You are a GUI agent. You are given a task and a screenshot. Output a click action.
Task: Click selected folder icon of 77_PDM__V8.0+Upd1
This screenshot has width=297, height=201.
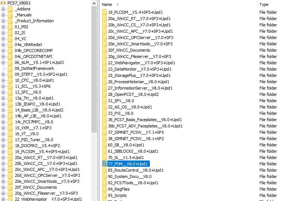[104, 164]
